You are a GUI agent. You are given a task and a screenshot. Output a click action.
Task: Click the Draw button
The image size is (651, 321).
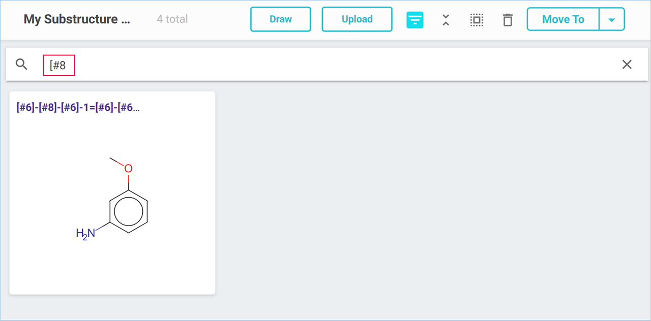(x=280, y=19)
